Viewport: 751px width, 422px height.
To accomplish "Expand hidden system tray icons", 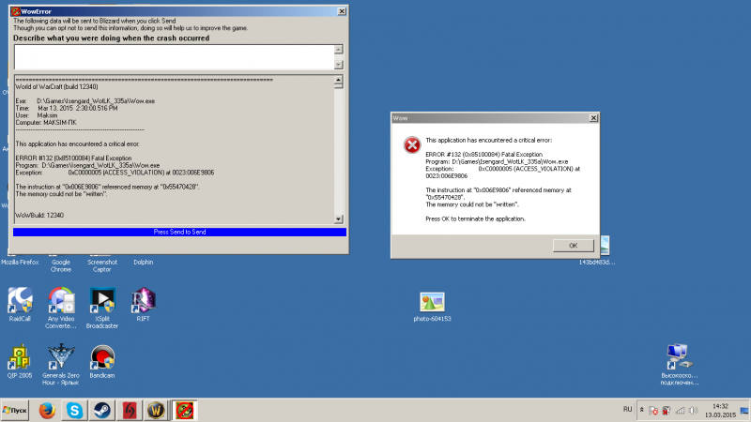I will (641, 410).
